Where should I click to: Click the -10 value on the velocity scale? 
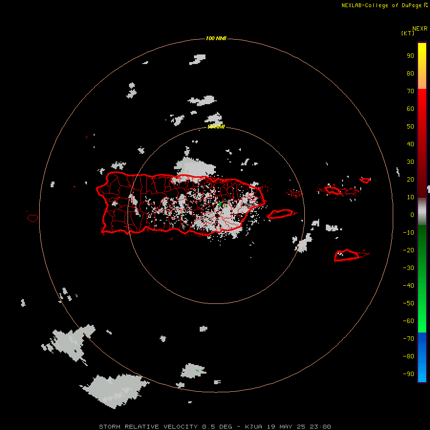click(408, 233)
